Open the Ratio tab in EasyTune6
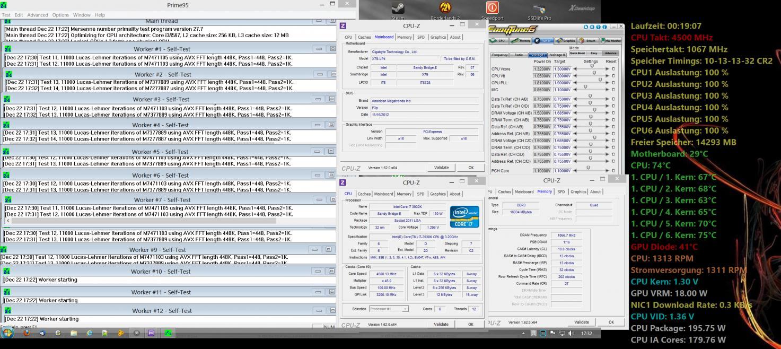The width and height of the screenshot is (781, 349). coord(519,55)
